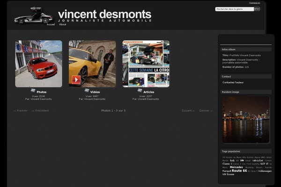The width and height of the screenshot is (281, 187).
Task: Click the red play icon on the Vidéos thumbnail
Action: [x=76, y=79]
